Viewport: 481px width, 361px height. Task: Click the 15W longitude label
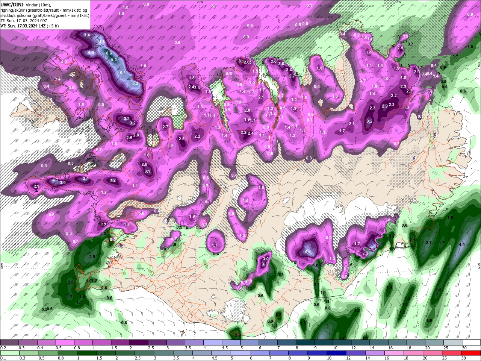398,2
